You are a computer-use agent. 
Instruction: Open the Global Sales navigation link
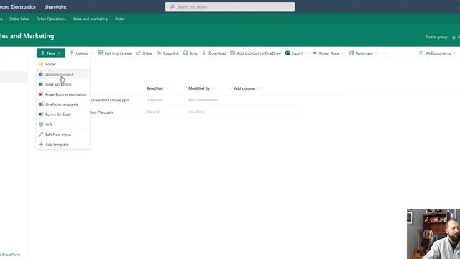pos(19,19)
